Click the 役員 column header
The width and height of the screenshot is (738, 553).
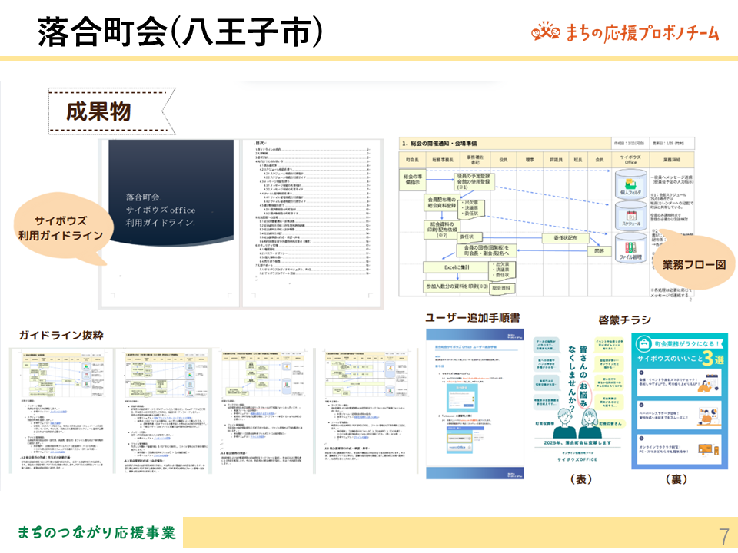pyautogui.click(x=503, y=160)
